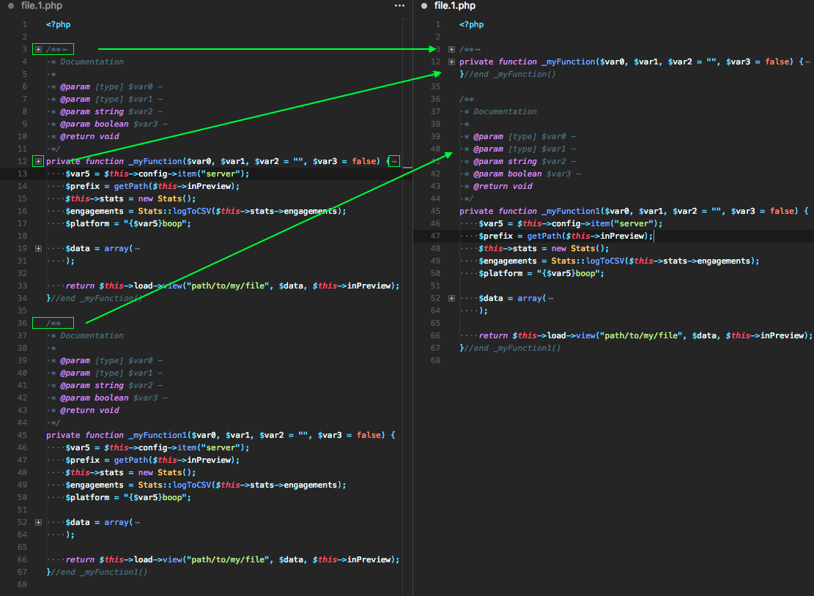
Task: Click '$var5 = $this->config' on line 13, left pane
Action: (x=158, y=174)
